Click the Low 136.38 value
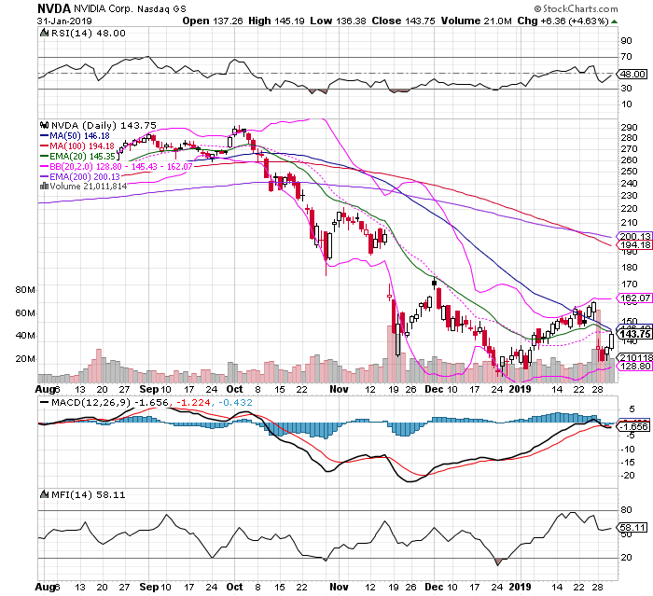 [x=338, y=21]
